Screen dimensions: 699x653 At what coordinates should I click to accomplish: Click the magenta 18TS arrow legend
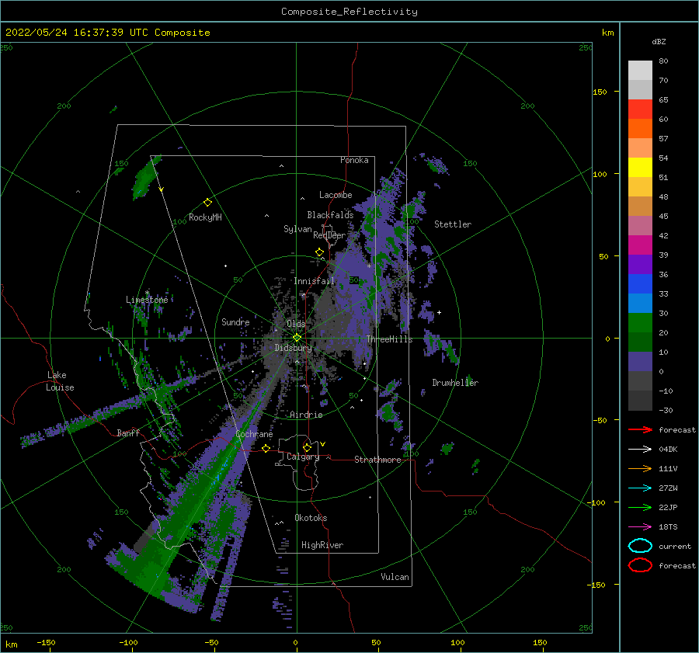coord(640,527)
